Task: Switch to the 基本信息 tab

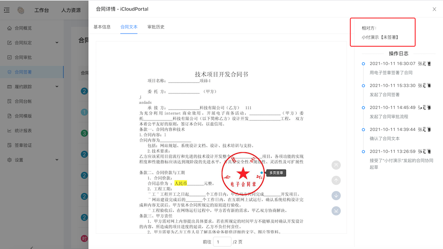Action: pyautogui.click(x=102, y=27)
